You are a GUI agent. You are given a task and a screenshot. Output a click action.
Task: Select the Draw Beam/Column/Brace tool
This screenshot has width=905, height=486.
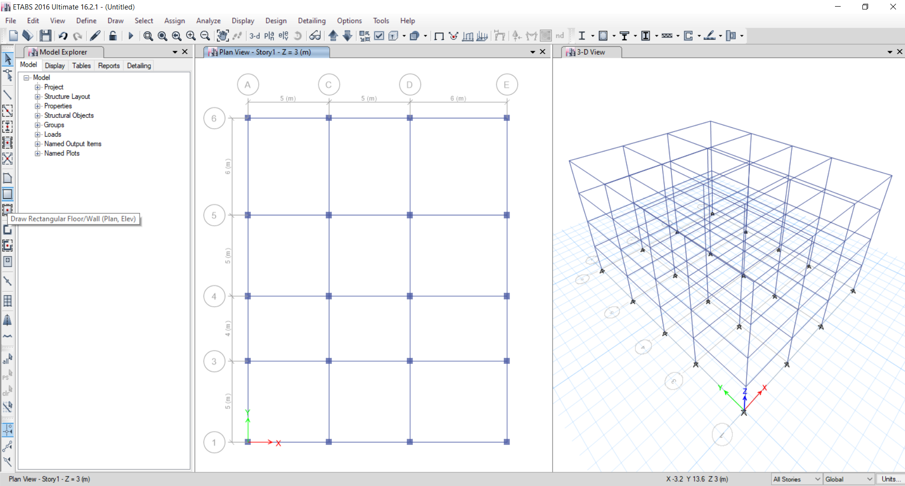8,95
